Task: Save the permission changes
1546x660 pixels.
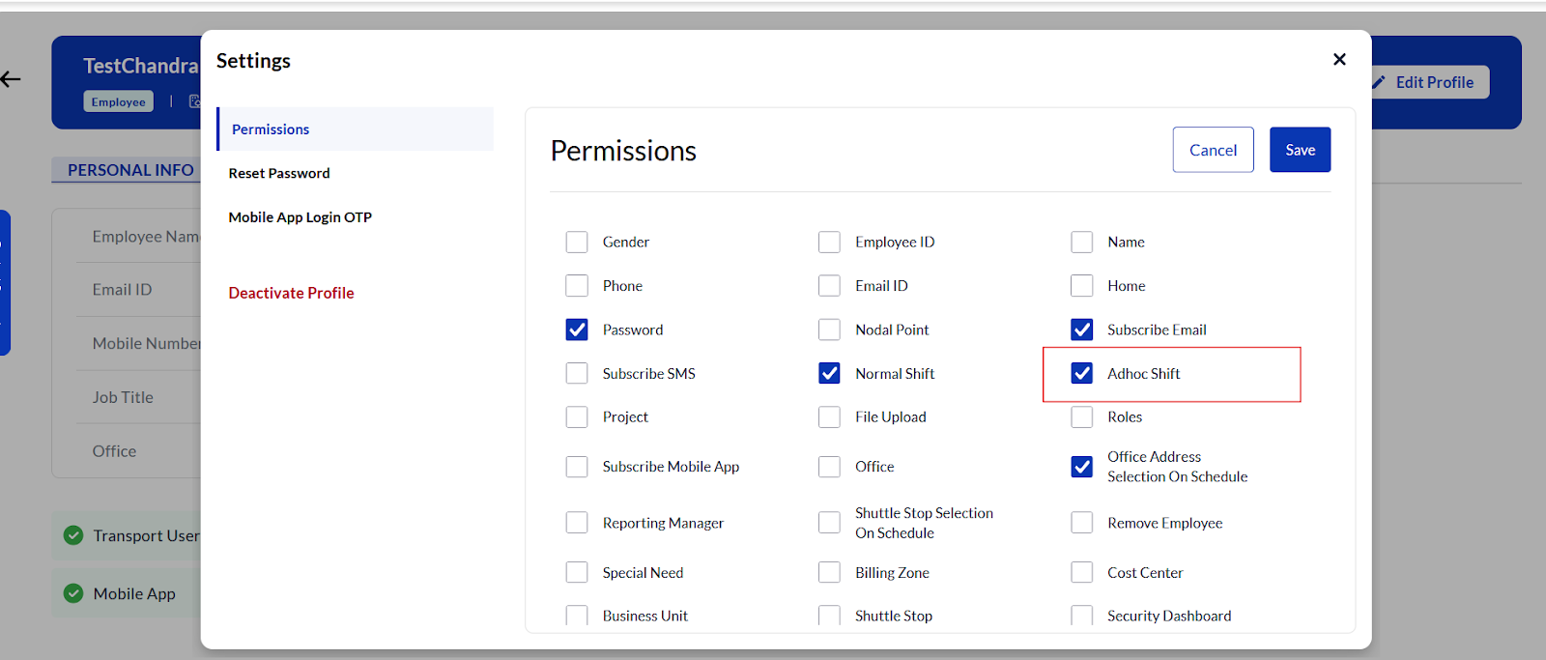Action: click(x=1300, y=150)
